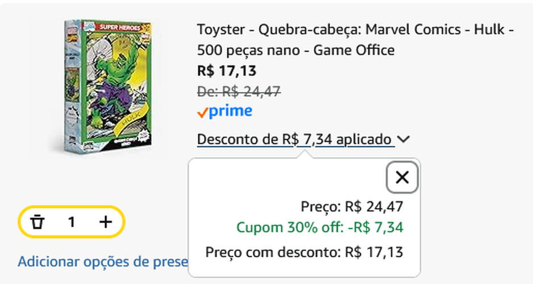Click the yellow-outlined quantity stepper control

click(72, 222)
